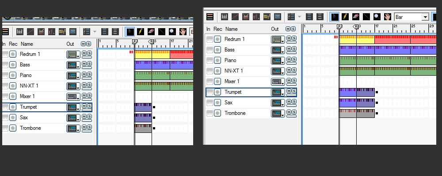Viewport: 442px width, 176px height.
Task: Enable record on the Sax track, left window
Action: pyautogui.click(x=13, y=117)
